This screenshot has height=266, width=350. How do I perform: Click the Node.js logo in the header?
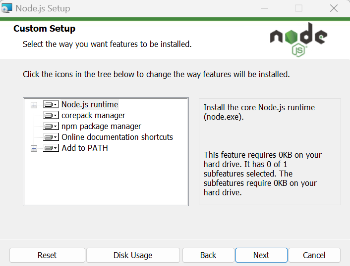pos(298,40)
